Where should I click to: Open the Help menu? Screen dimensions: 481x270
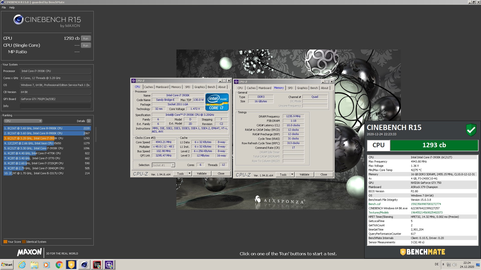point(12,7)
